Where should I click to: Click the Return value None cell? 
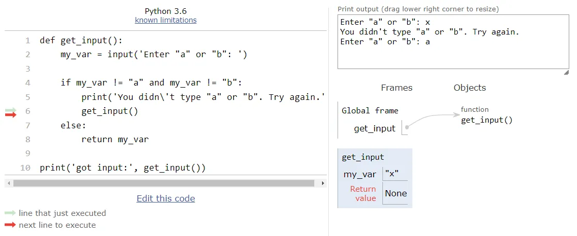[x=396, y=193]
